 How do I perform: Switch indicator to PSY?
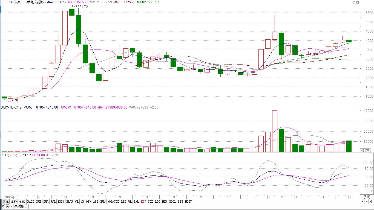[181, 202]
